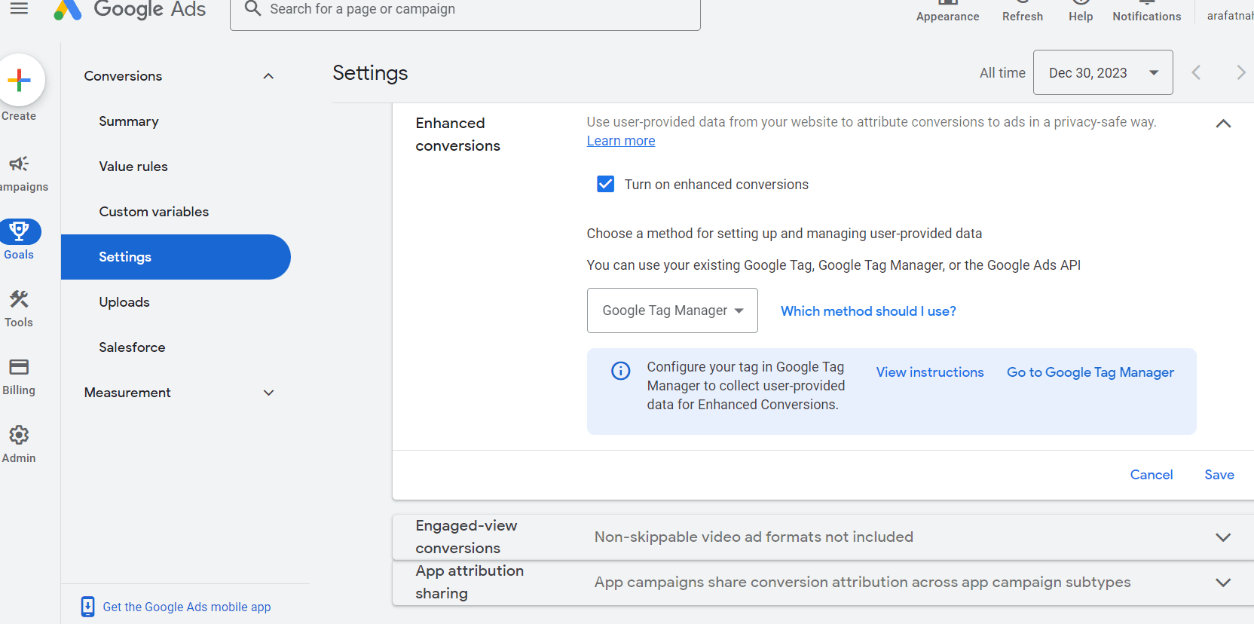This screenshot has width=1254, height=624.
Task: Open Help in the top bar
Action: coord(1081,11)
